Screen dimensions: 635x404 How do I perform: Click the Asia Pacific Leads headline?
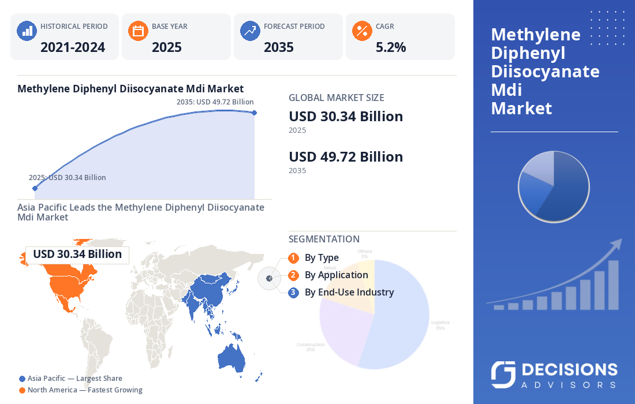140,212
